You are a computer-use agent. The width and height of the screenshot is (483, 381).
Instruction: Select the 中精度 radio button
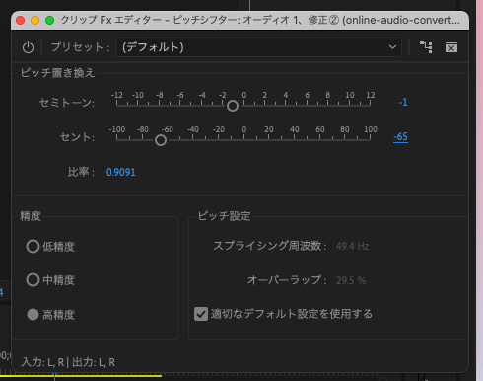[33, 280]
